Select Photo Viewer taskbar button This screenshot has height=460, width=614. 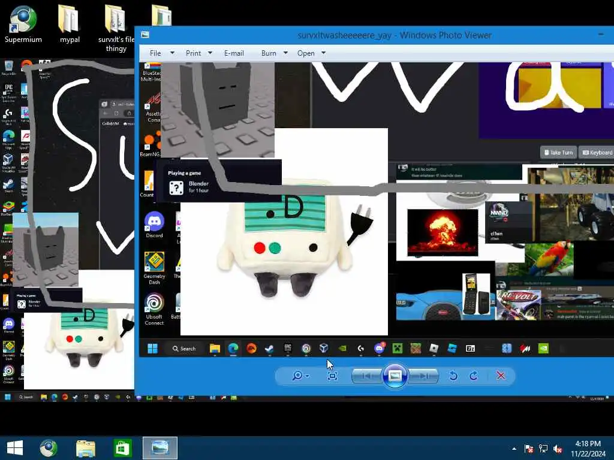tap(159, 448)
